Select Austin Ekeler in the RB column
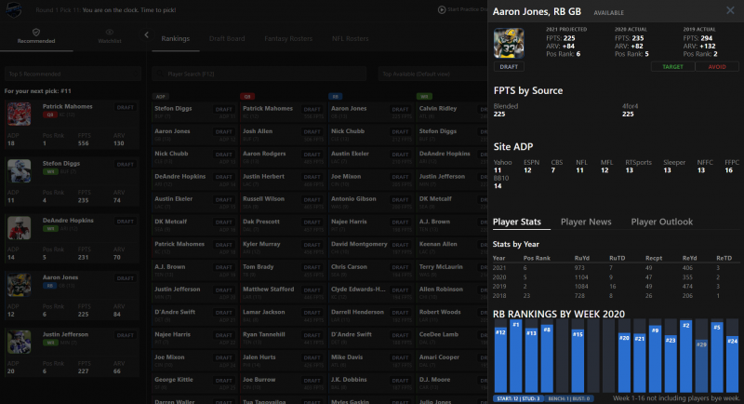 coord(351,154)
